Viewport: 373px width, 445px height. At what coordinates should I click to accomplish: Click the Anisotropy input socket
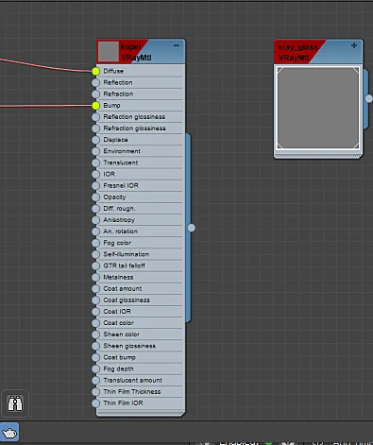96,220
